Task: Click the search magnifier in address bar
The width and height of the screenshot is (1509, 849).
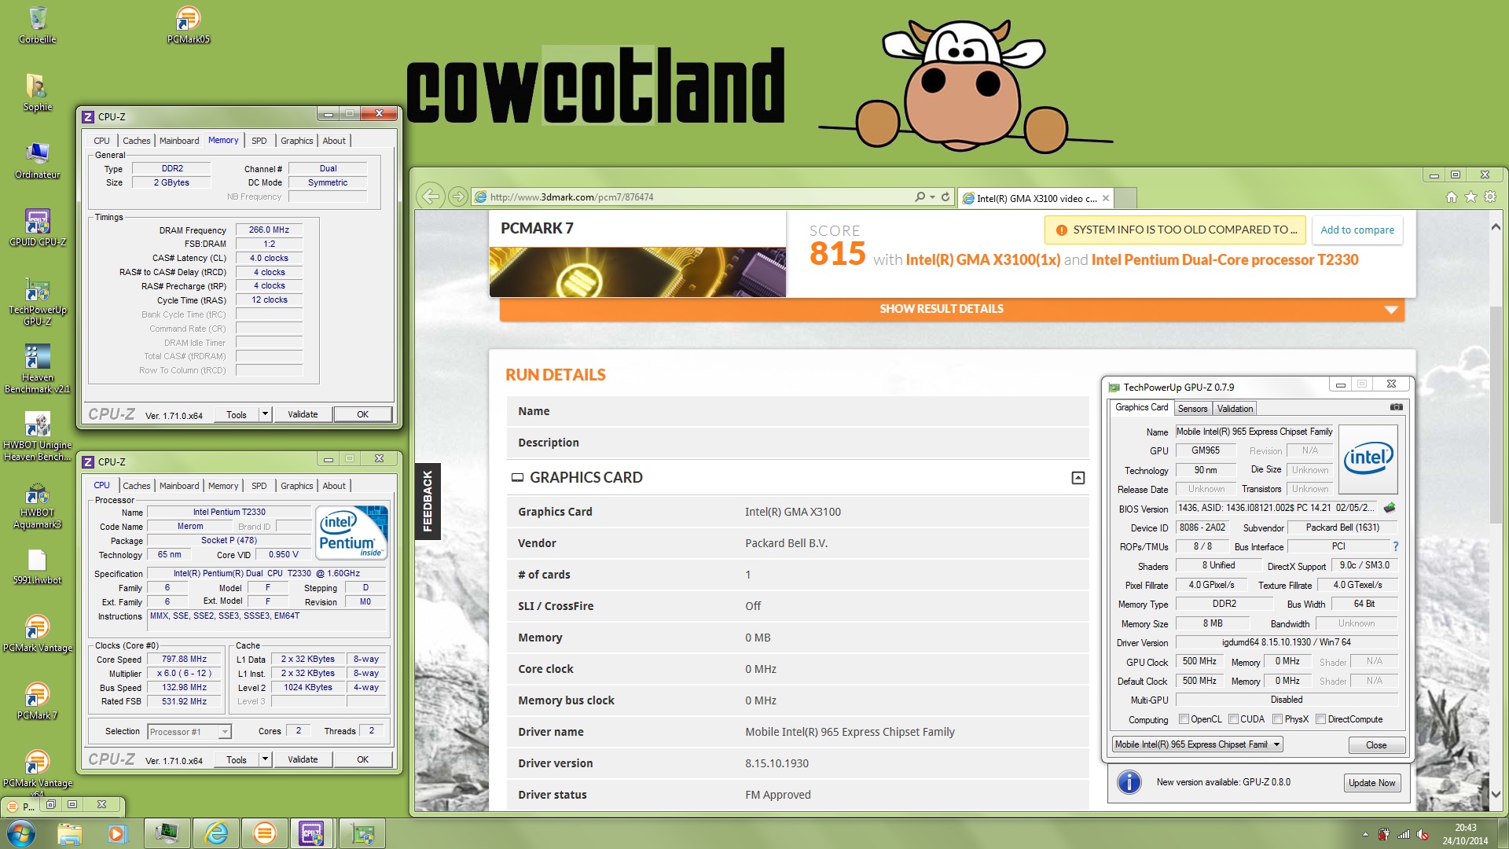Action: pos(920,197)
